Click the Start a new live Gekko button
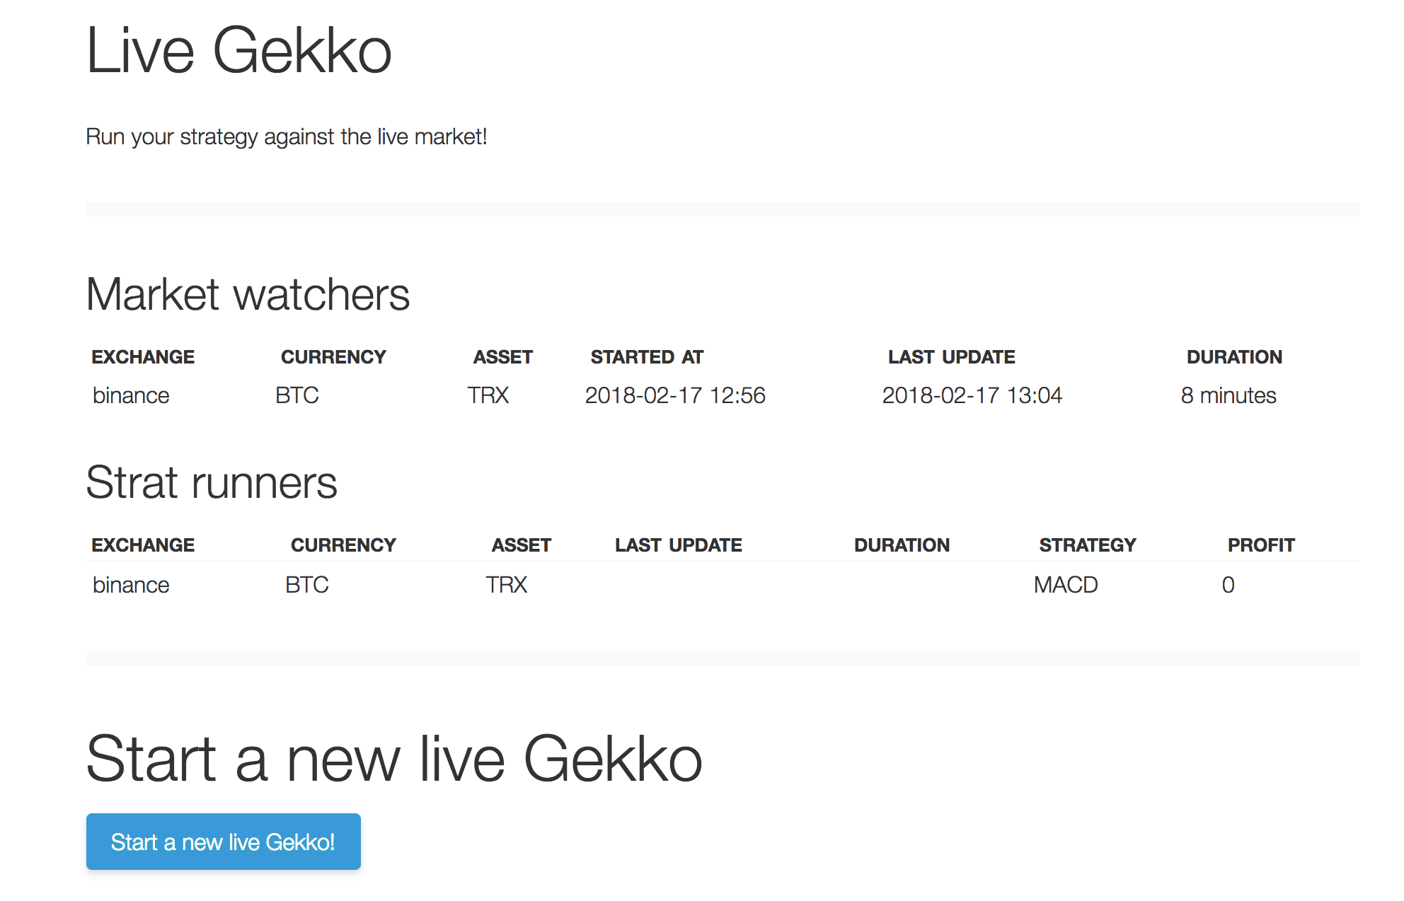 222,841
